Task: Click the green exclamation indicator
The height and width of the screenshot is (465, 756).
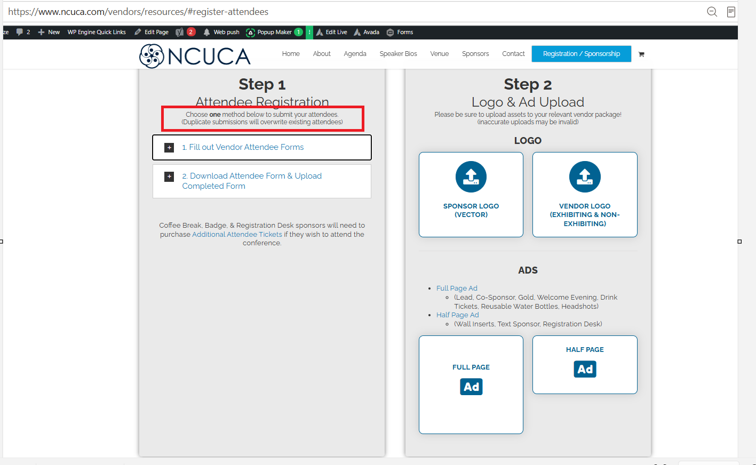Action: click(309, 32)
